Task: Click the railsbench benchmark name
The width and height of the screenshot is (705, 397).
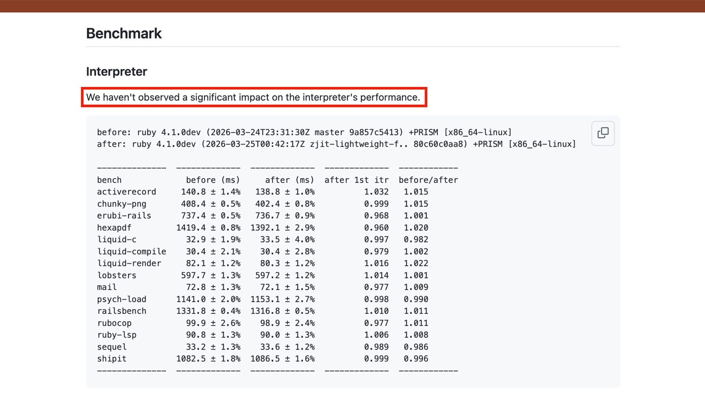Action: tap(122, 311)
